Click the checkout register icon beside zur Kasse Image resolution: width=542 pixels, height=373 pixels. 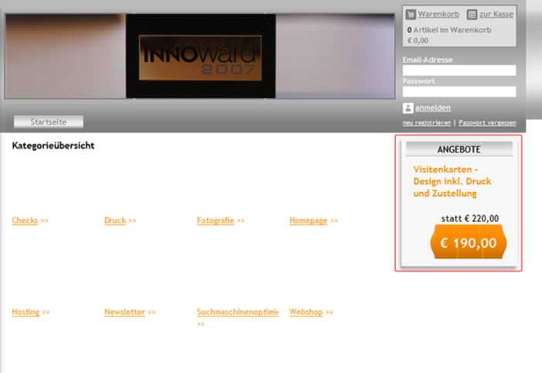472,14
